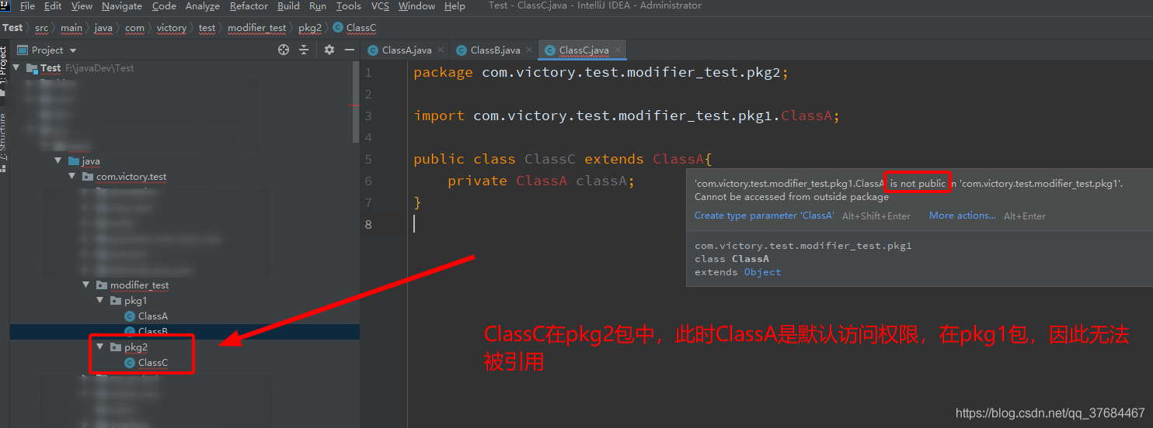Image resolution: width=1153 pixels, height=428 pixels.
Task: Collapse the pkg2 package
Action: (x=100, y=347)
